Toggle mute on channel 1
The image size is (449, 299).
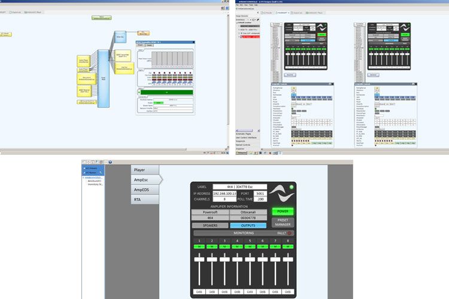tap(199, 246)
